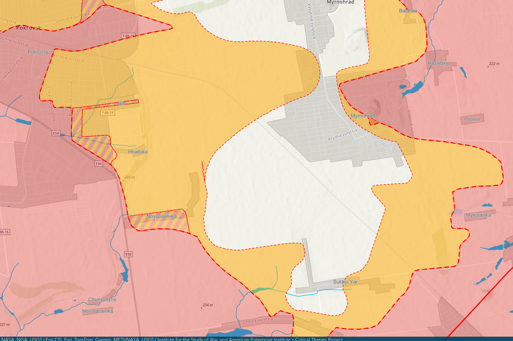Select the Mykolaivka settlement label

[478, 215]
